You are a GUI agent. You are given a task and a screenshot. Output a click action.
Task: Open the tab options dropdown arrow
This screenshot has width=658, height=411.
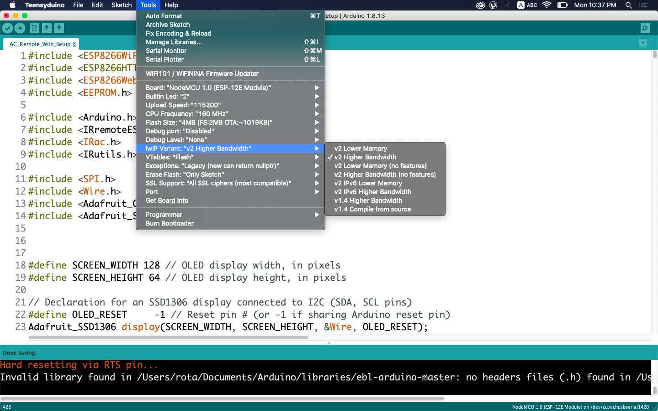(643, 43)
